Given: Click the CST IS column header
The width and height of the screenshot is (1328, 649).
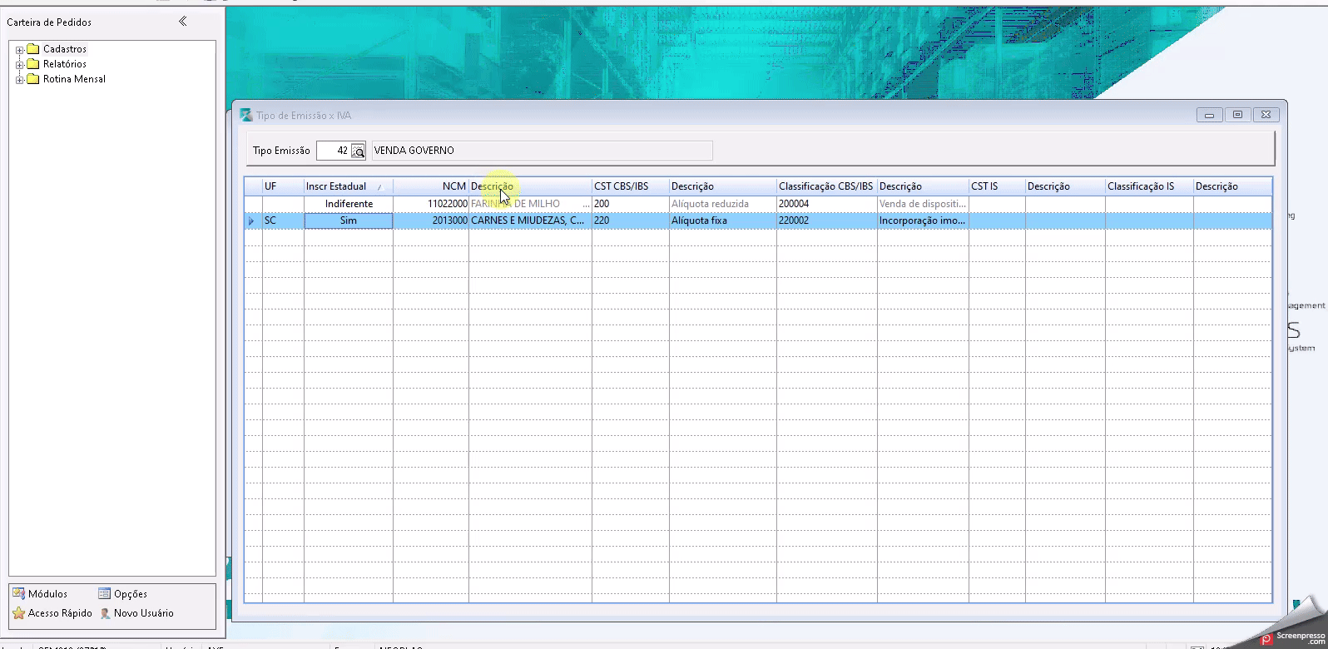Looking at the screenshot, I should point(997,186).
